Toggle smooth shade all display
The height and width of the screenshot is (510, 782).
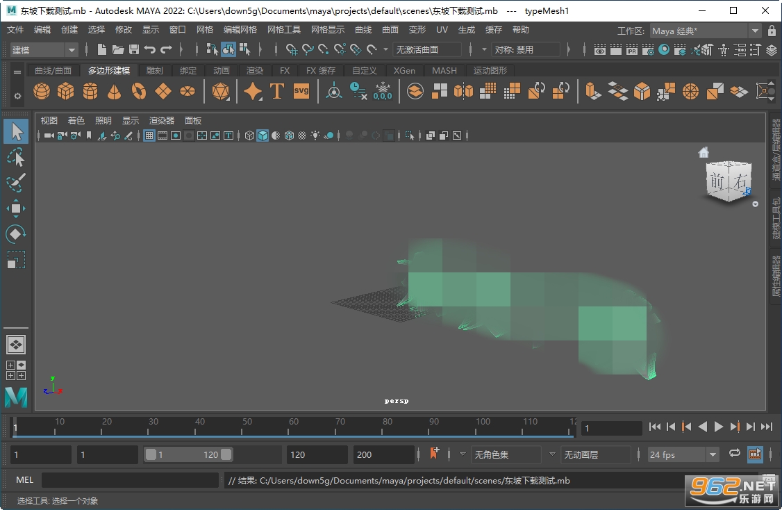263,135
